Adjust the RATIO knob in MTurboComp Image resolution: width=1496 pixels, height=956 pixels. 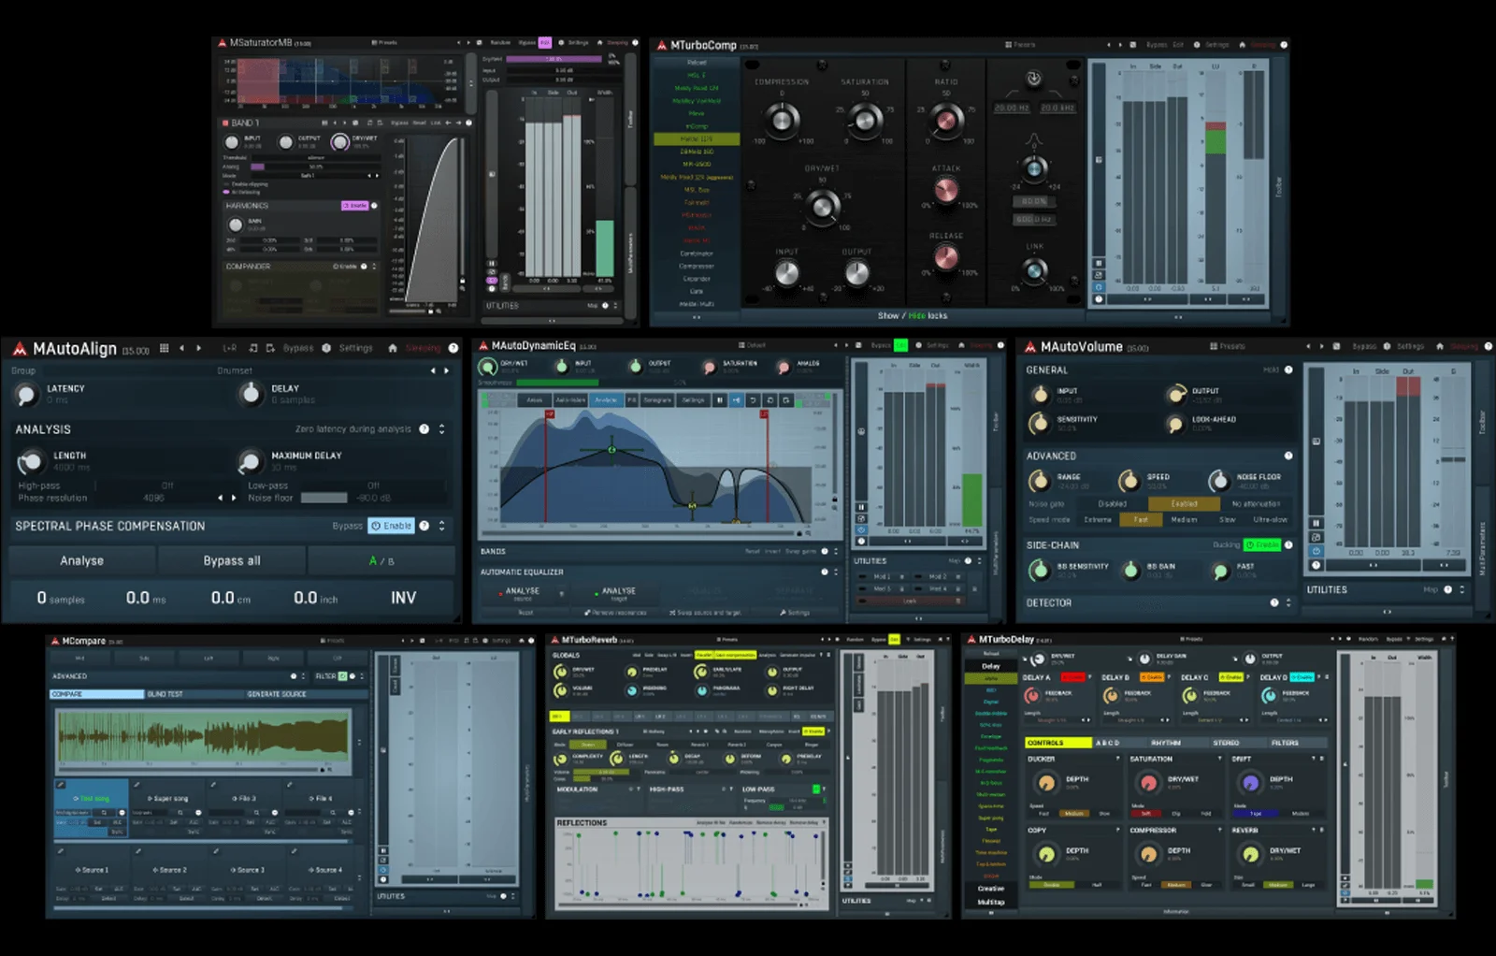946,120
